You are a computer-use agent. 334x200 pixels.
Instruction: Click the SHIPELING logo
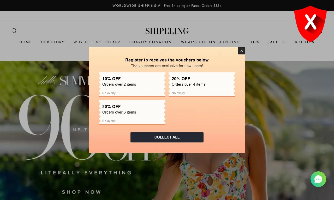point(167,31)
